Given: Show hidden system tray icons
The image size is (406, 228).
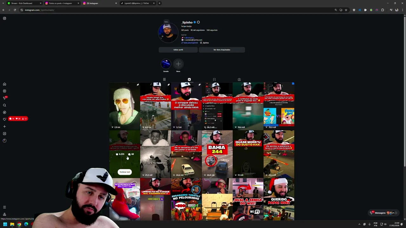Looking at the screenshot, I should pos(359,224).
